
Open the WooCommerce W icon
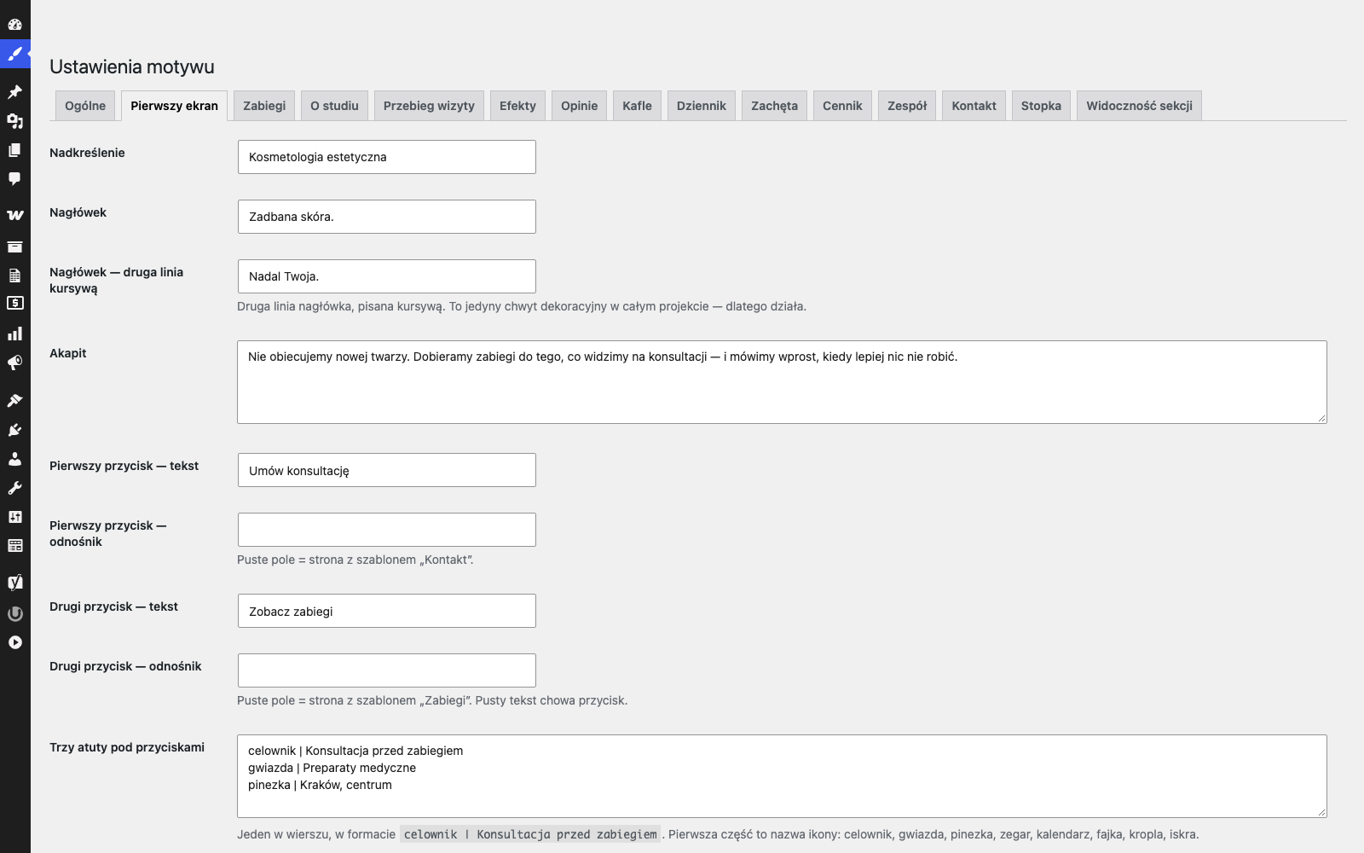tap(14, 215)
